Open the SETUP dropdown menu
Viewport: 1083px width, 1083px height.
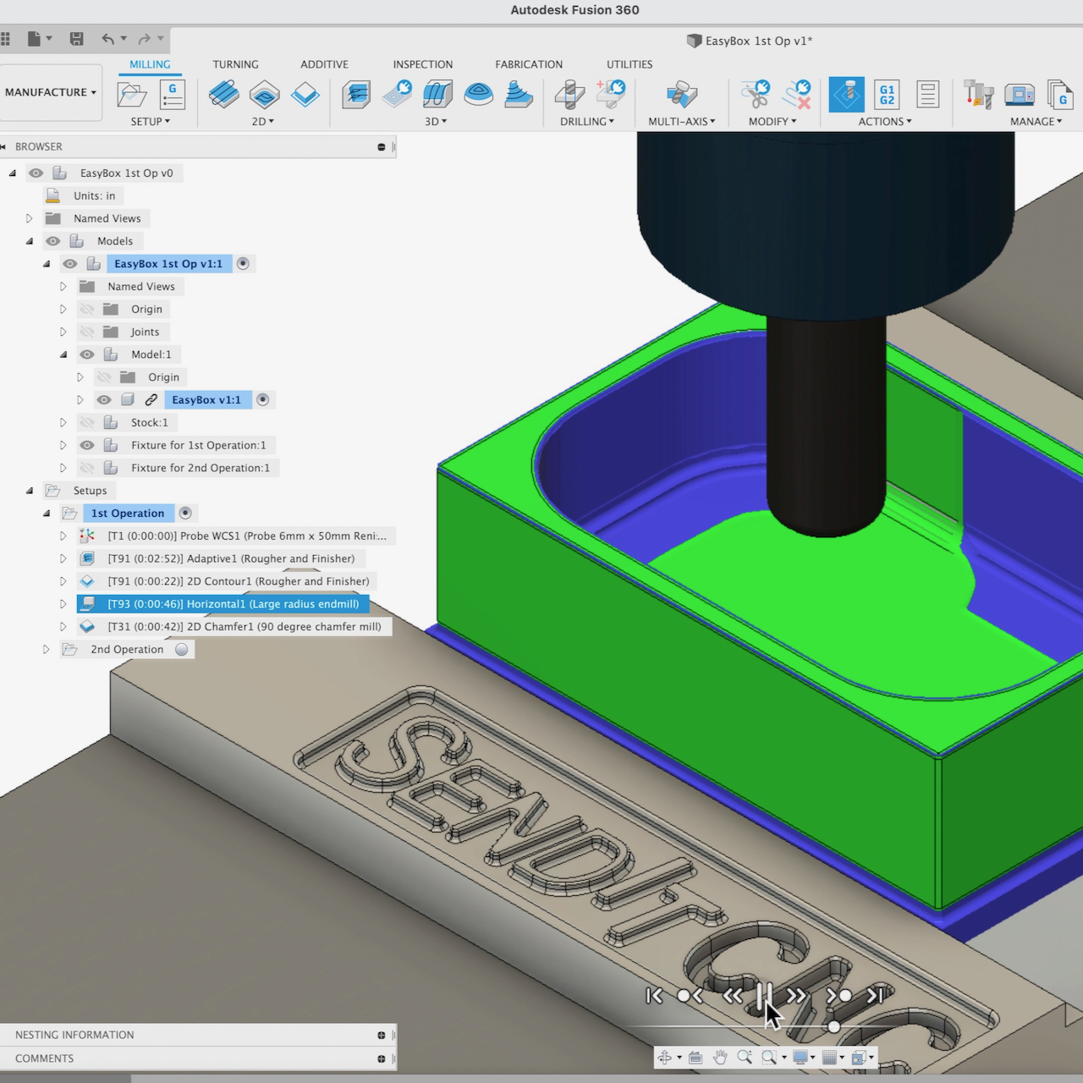click(151, 122)
